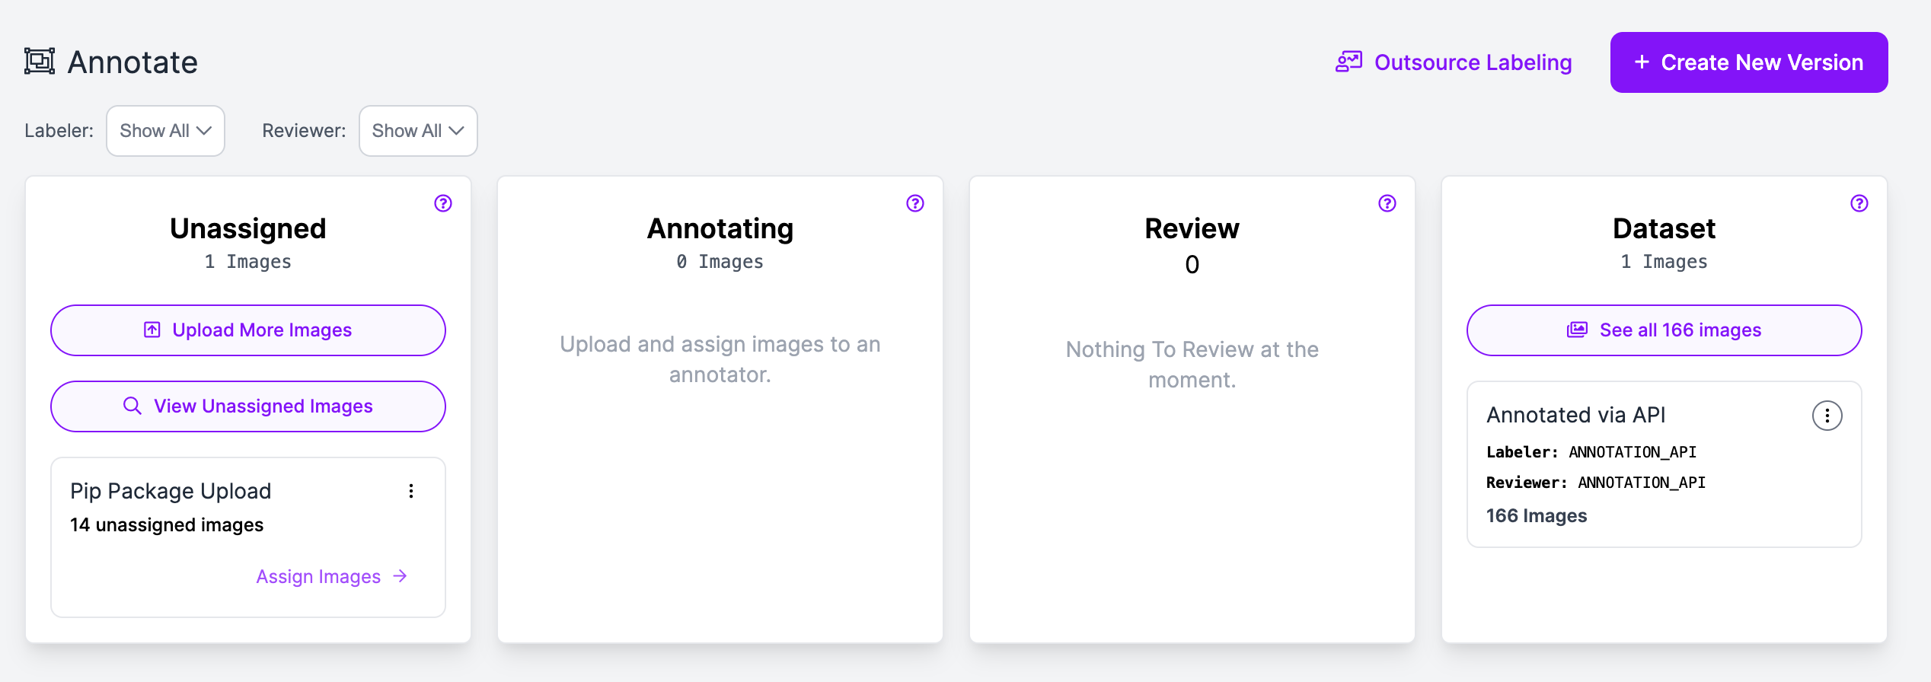The height and width of the screenshot is (682, 1931).
Task: Click the Assign Images arrow icon
Action: coord(401,577)
